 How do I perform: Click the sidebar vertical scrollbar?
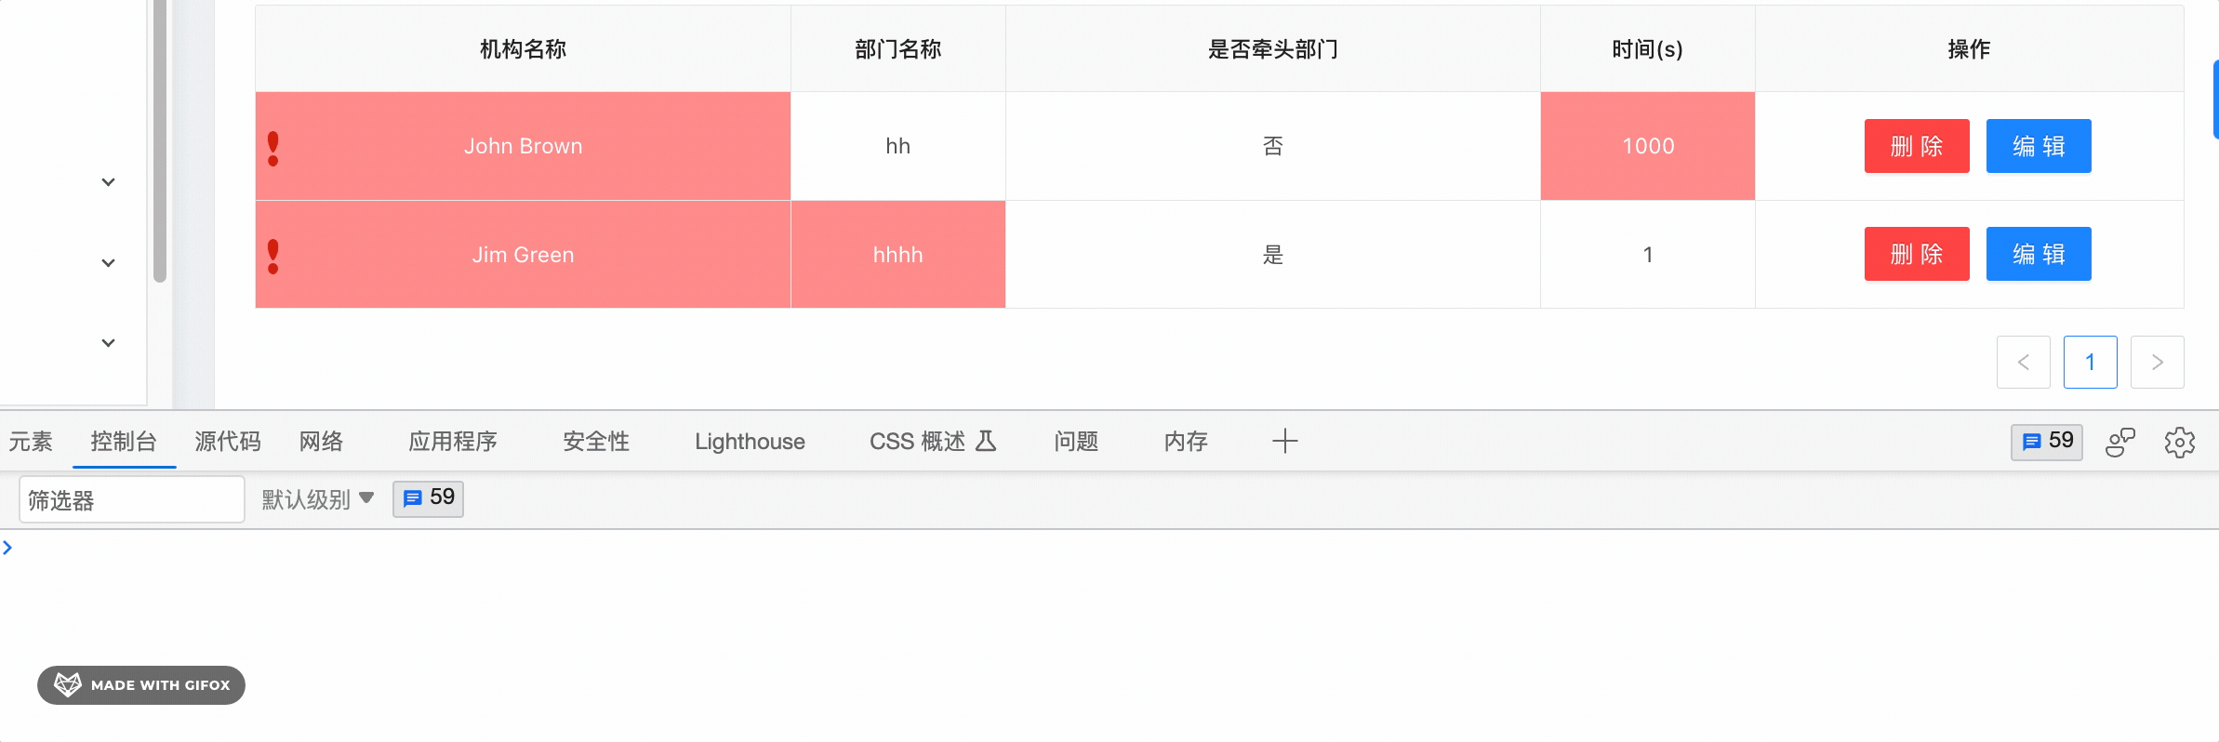[x=160, y=139]
